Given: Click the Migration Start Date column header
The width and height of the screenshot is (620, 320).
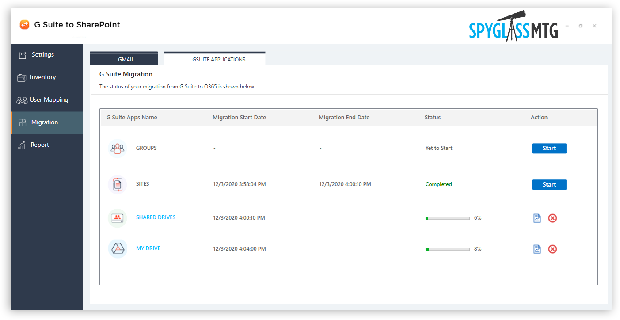Looking at the screenshot, I should [239, 118].
